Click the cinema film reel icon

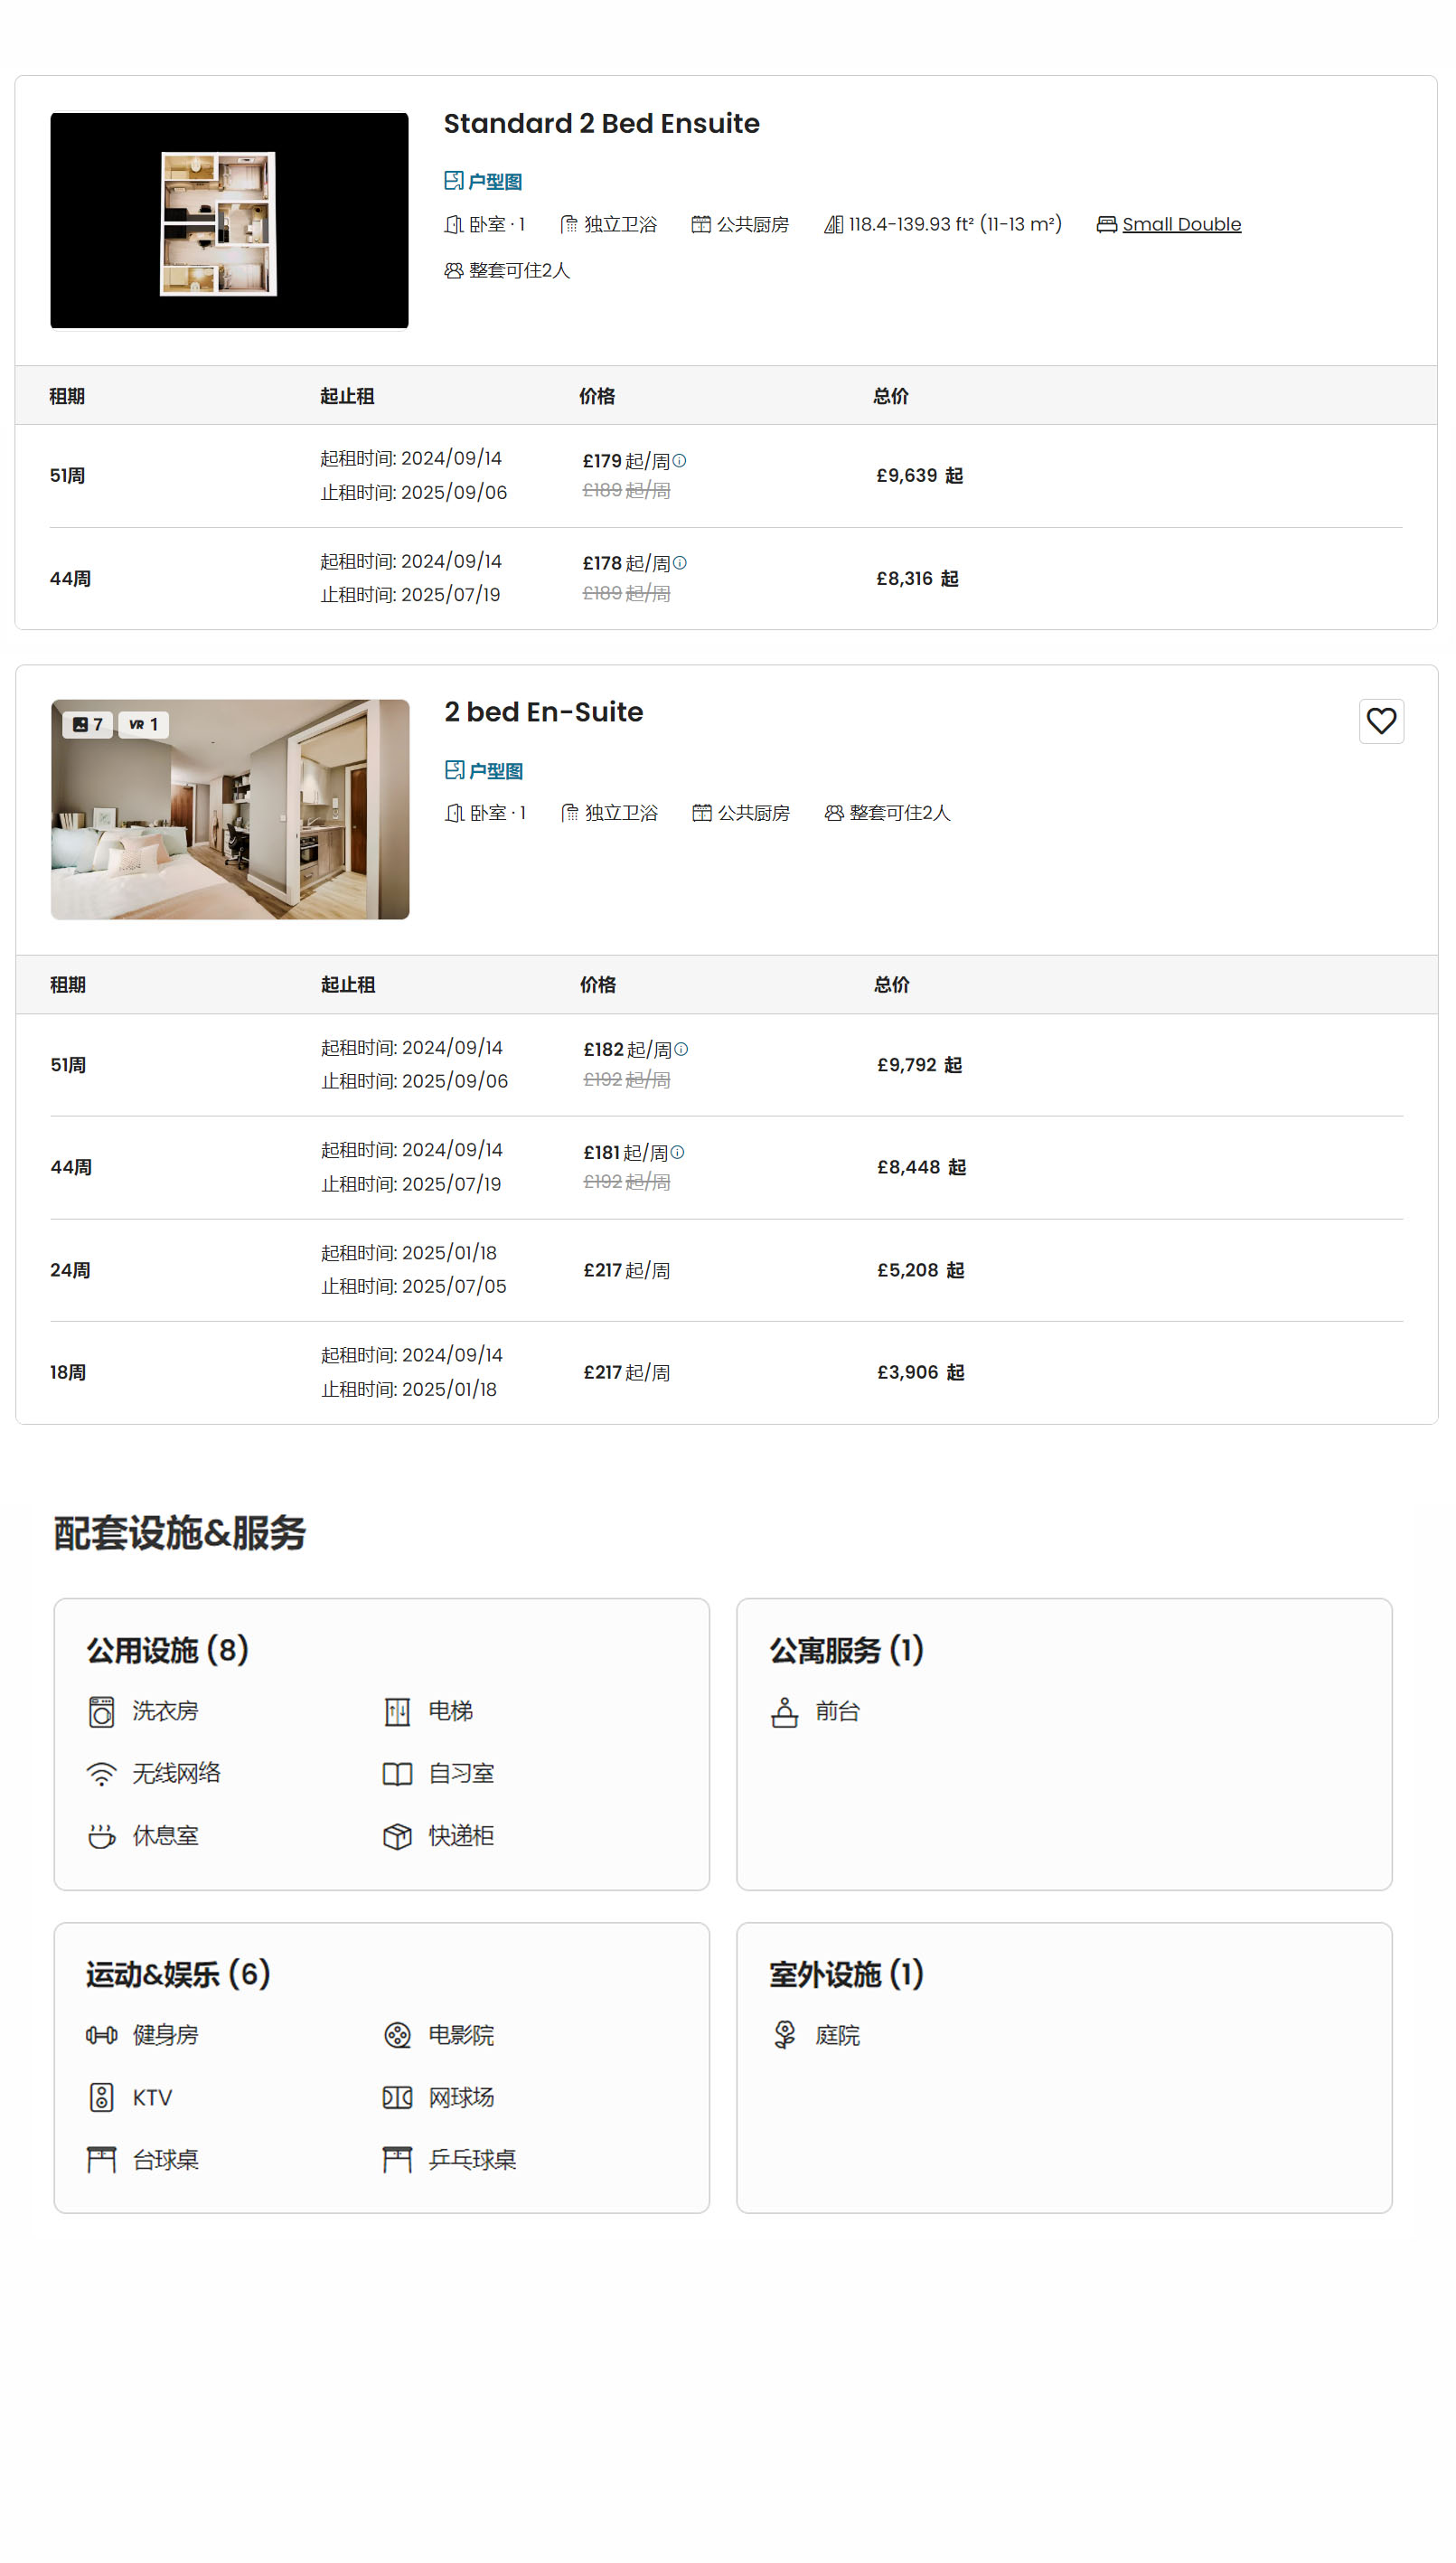pyautogui.click(x=397, y=2035)
